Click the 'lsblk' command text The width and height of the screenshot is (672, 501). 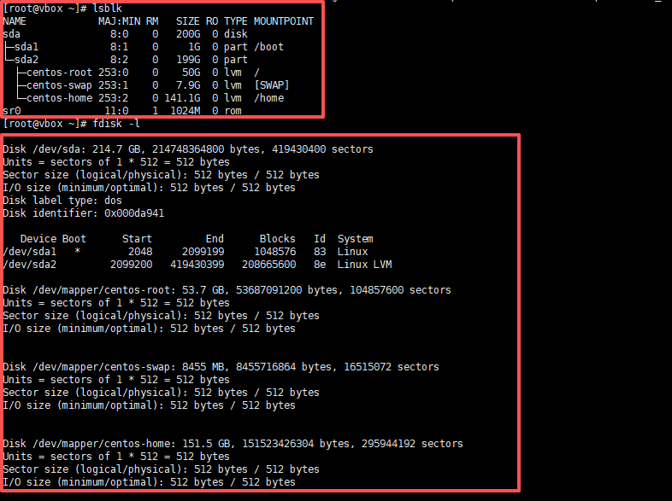(107, 9)
